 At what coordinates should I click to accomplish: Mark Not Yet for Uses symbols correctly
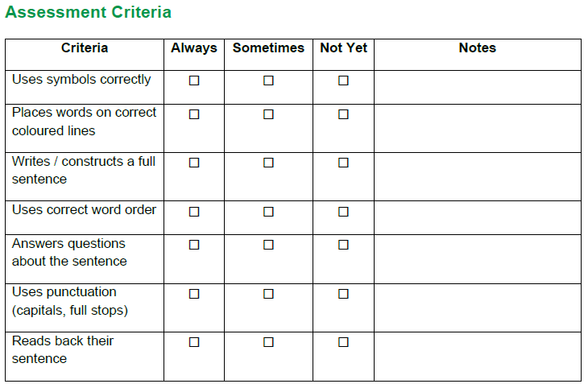tap(343, 80)
